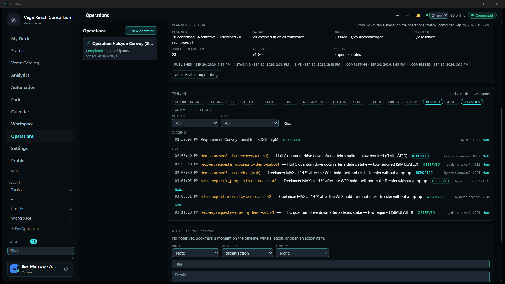
Task: Open the UNIT filter dropdown
Action: click(250, 123)
